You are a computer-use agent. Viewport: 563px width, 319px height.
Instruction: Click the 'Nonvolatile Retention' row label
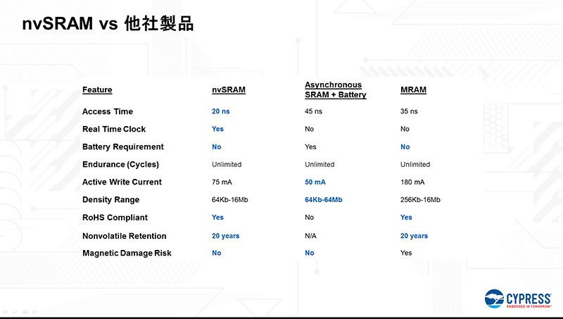(x=125, y=236)
